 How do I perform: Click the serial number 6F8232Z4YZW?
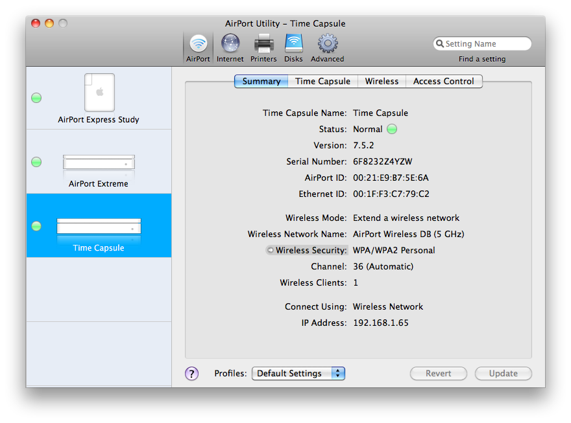pyautogui.click(x=383, y=161)
